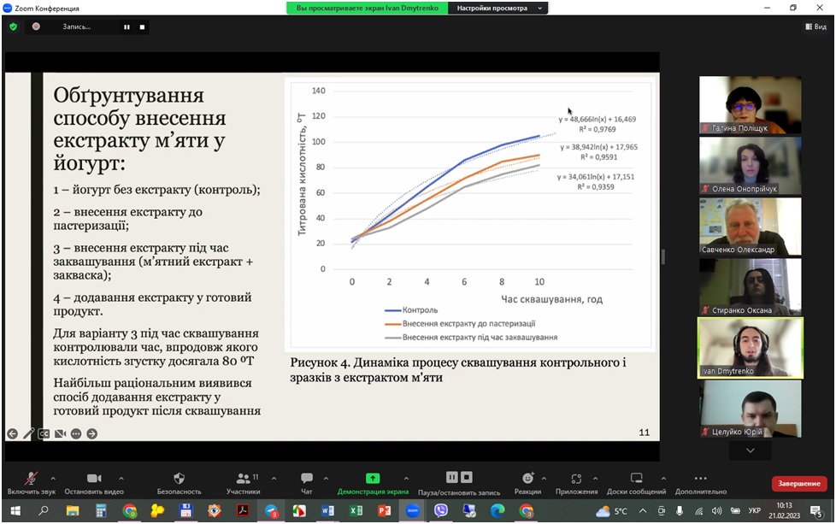
Task: Click the tray microphone icon
Action: coord(680,510)
